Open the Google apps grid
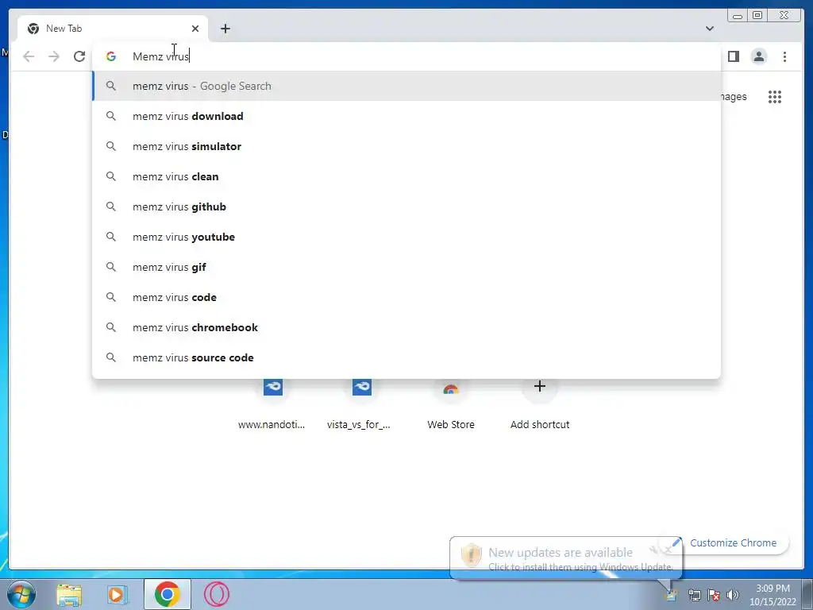The image size is (813, 610). 775,96
